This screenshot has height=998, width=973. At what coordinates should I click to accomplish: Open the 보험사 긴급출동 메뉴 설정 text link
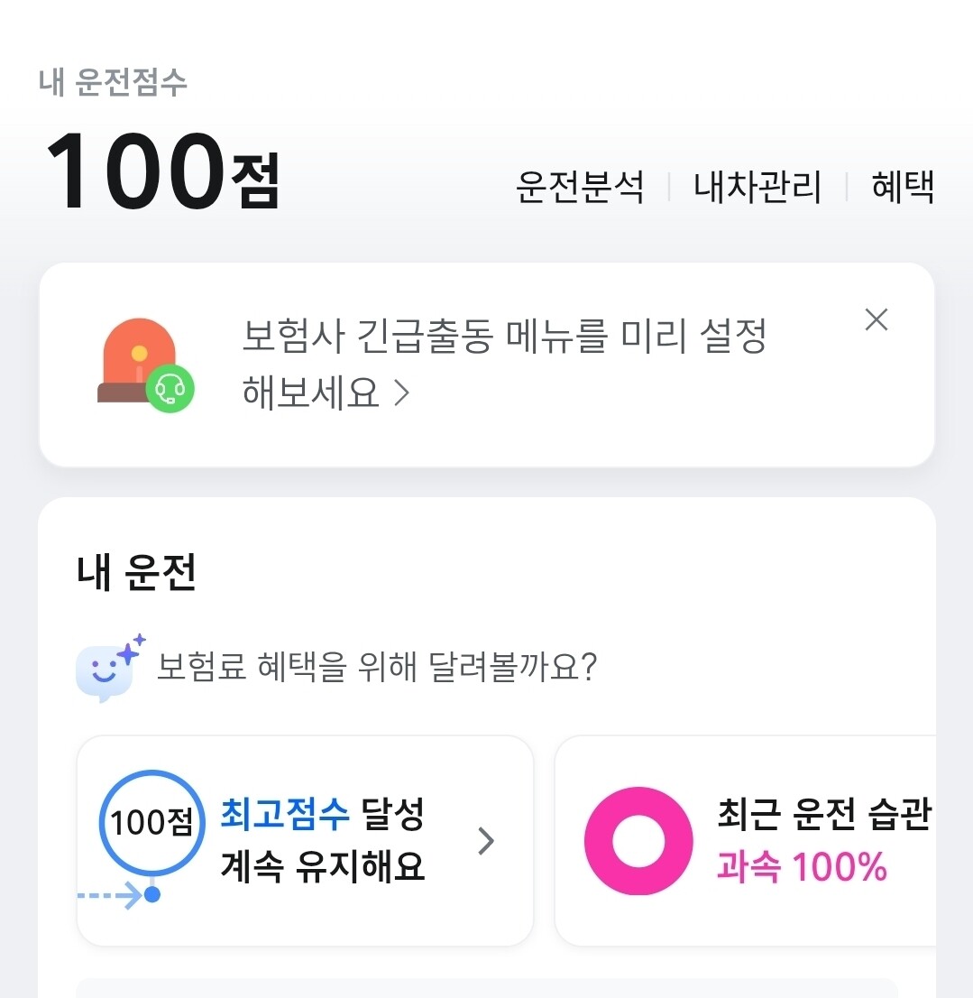pos(503,337)
